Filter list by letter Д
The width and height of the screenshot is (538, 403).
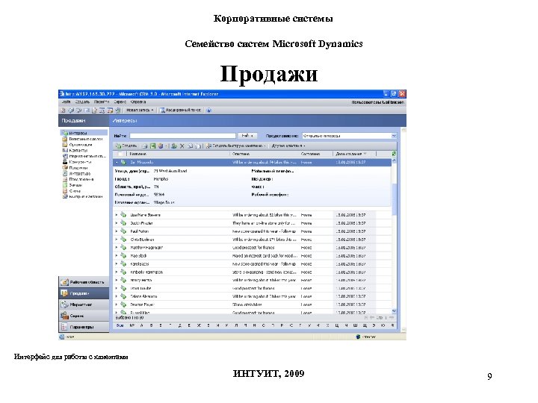tap(179, 325)
